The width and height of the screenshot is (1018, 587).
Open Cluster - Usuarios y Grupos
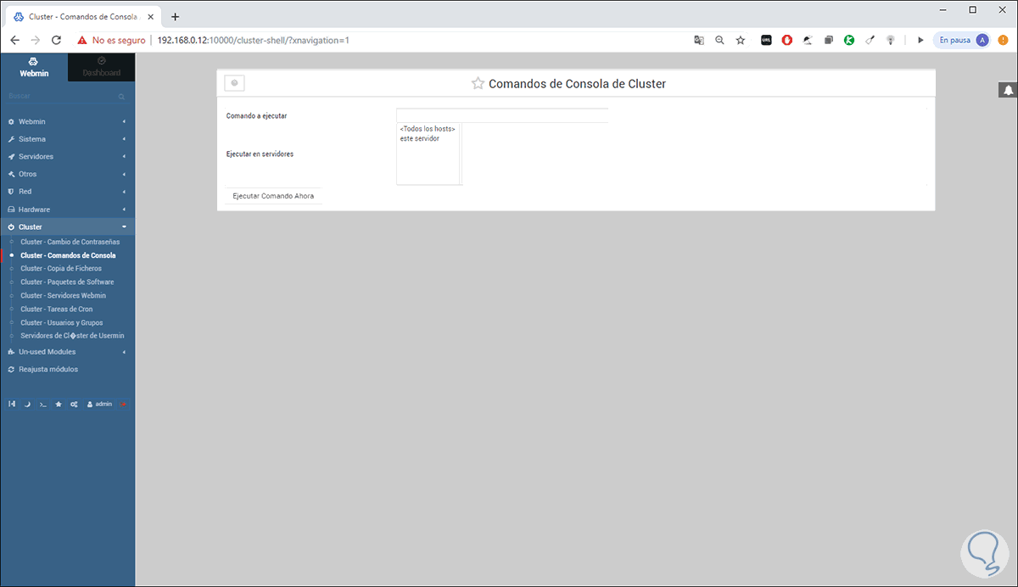62,323
